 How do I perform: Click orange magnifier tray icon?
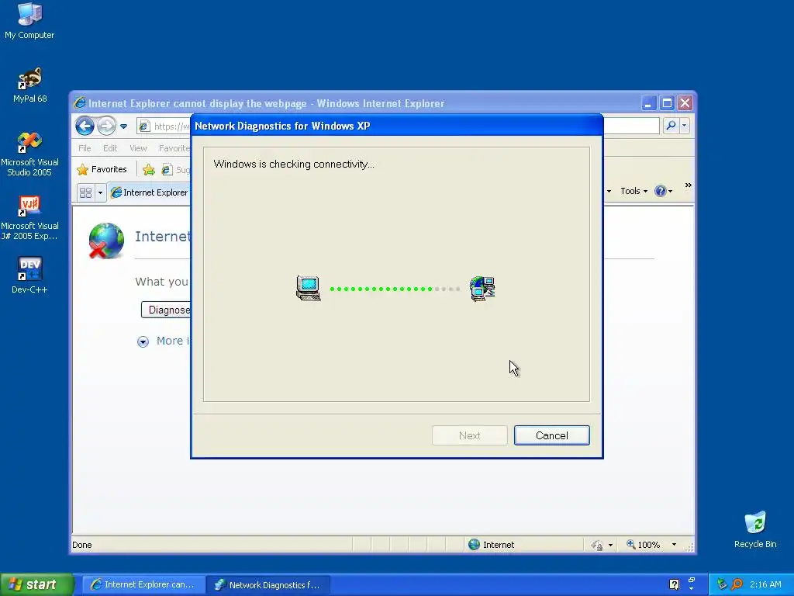pos(737,584)
